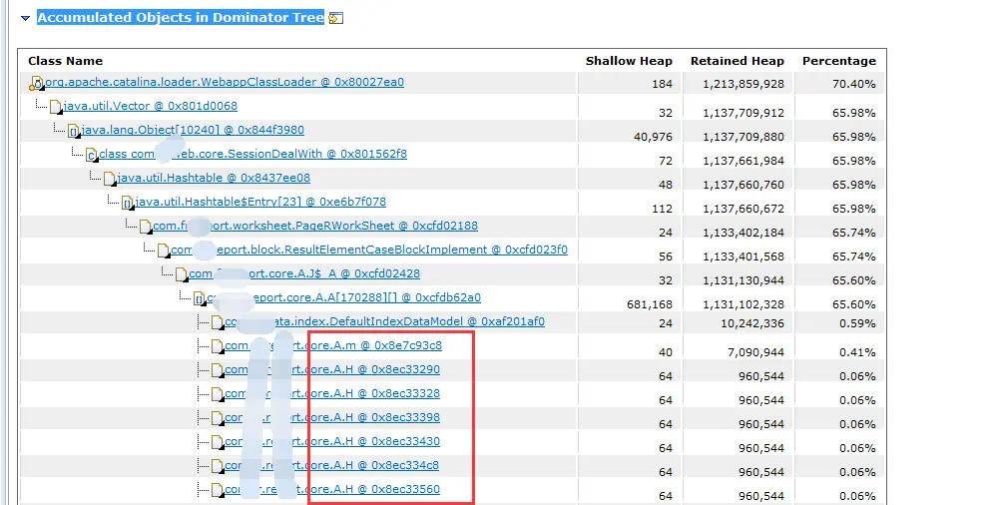Viewport: 989px width, 505px height.
Task: Click the object icon beside java.util.Vector
Action: pyautogui.click(x=56, y=107)
